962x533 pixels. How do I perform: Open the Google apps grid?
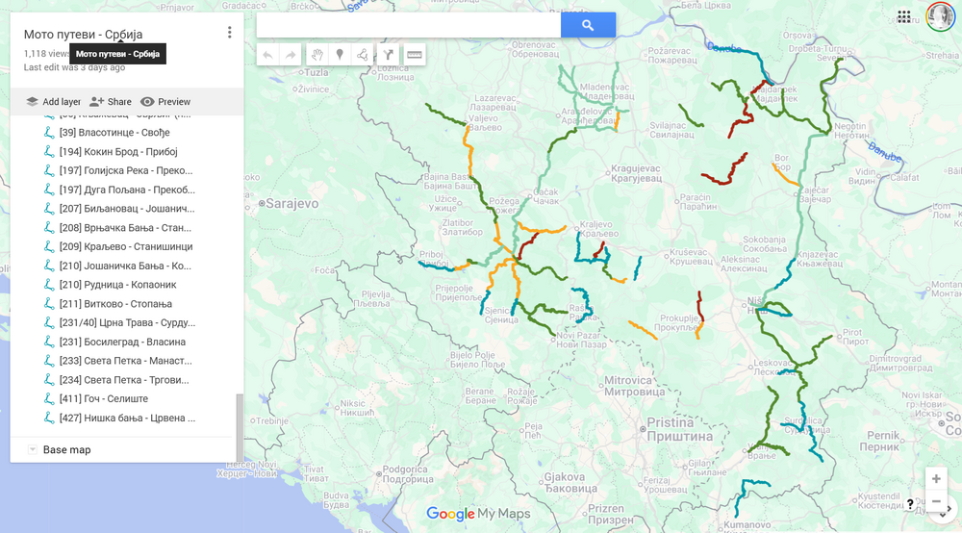click(903, 16)
